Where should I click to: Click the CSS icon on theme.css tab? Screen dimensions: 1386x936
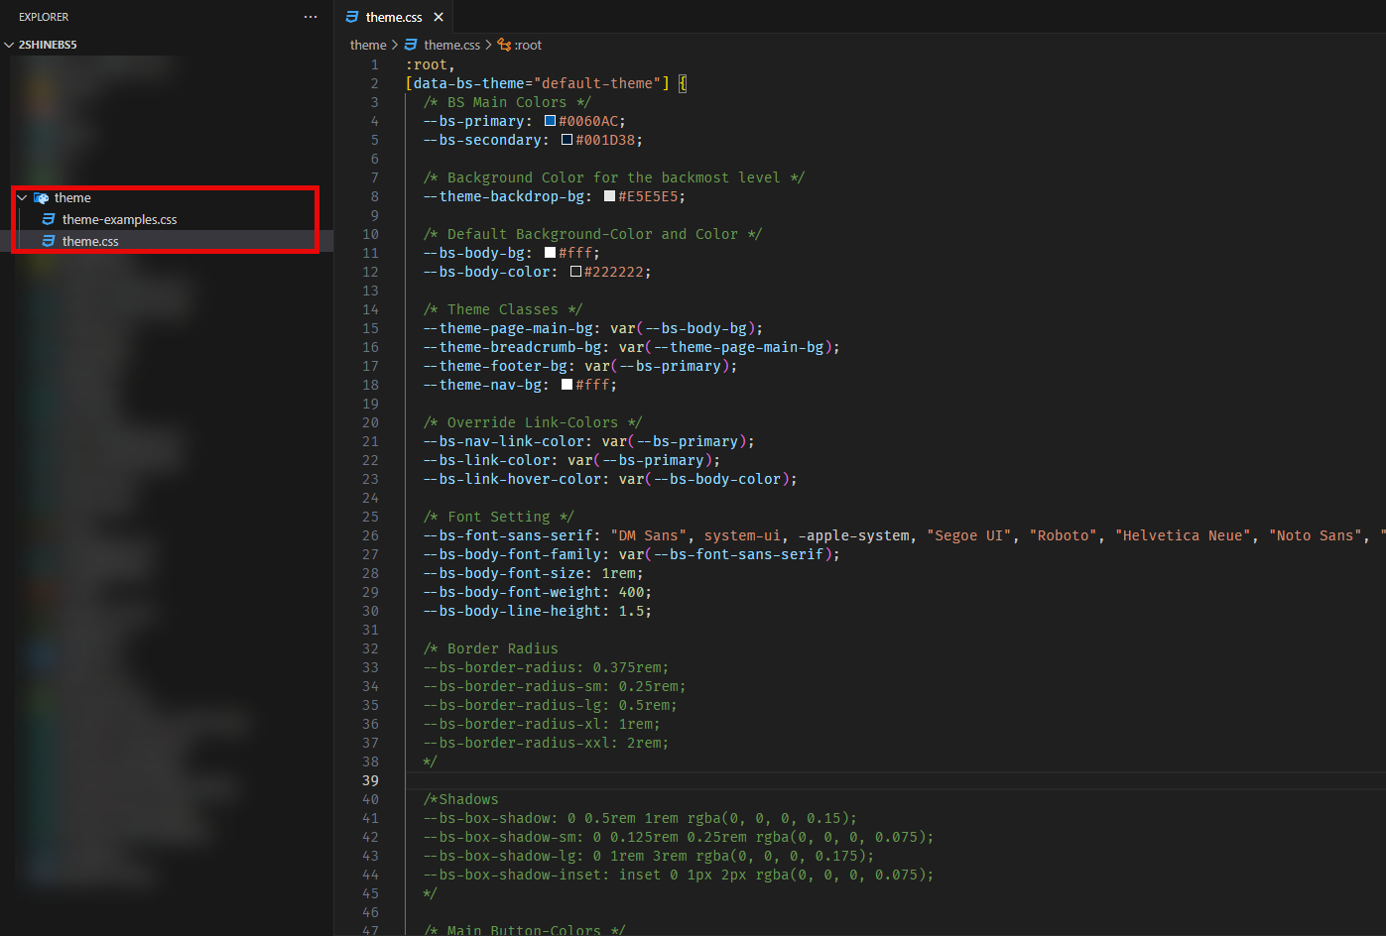(x=352, y=17)
